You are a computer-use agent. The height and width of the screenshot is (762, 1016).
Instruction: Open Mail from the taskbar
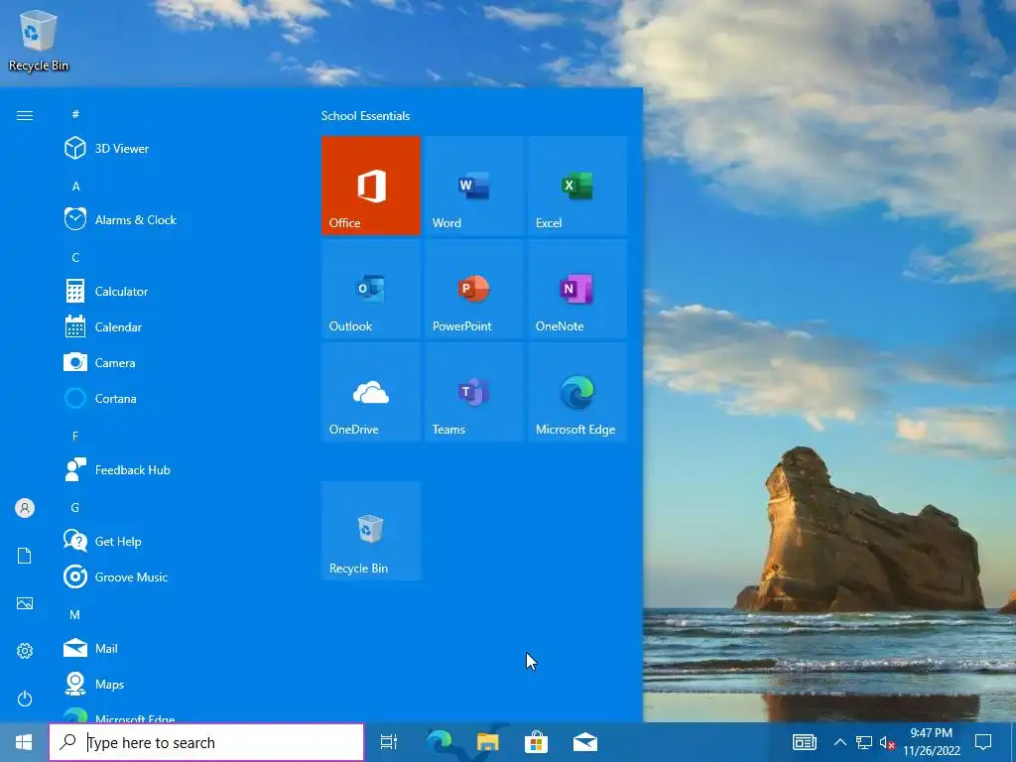585,742
